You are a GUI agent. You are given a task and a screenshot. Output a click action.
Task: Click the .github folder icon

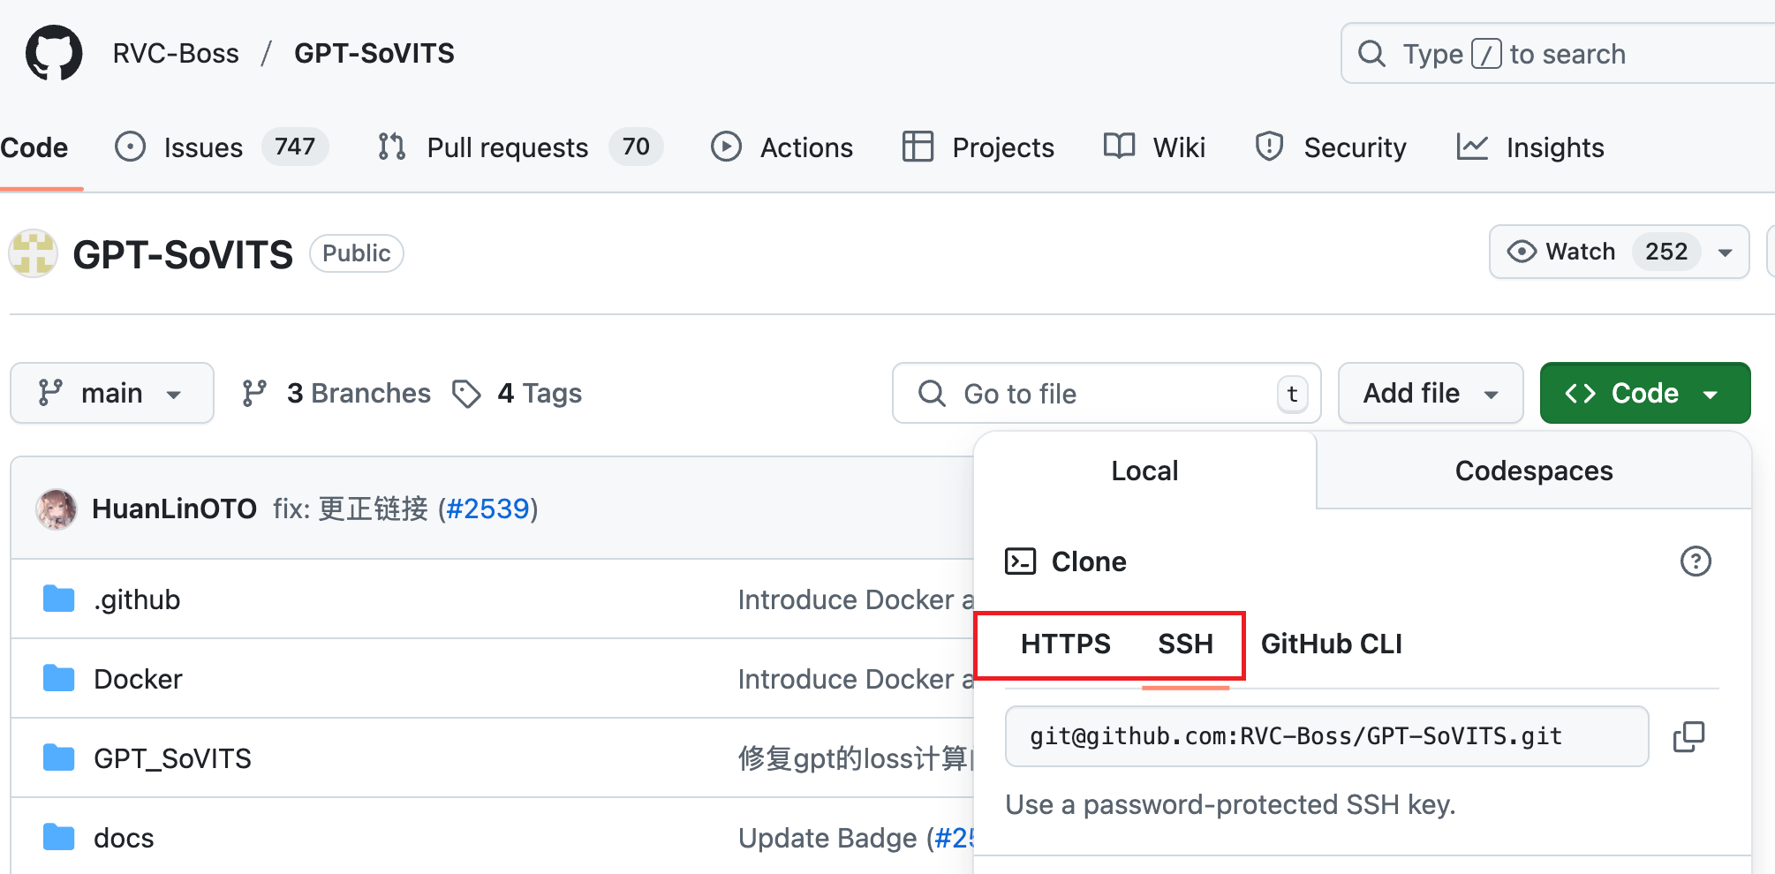click(x=58, y=599)
